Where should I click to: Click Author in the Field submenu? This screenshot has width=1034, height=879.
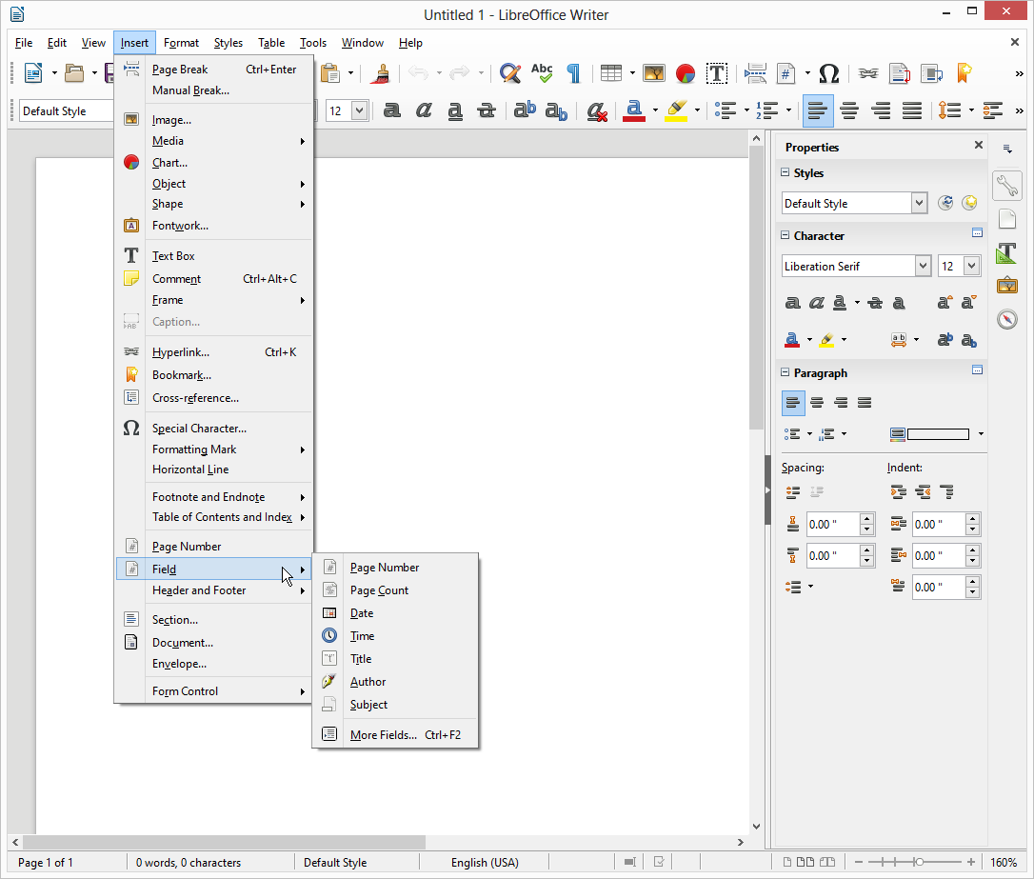pos(395,681)
